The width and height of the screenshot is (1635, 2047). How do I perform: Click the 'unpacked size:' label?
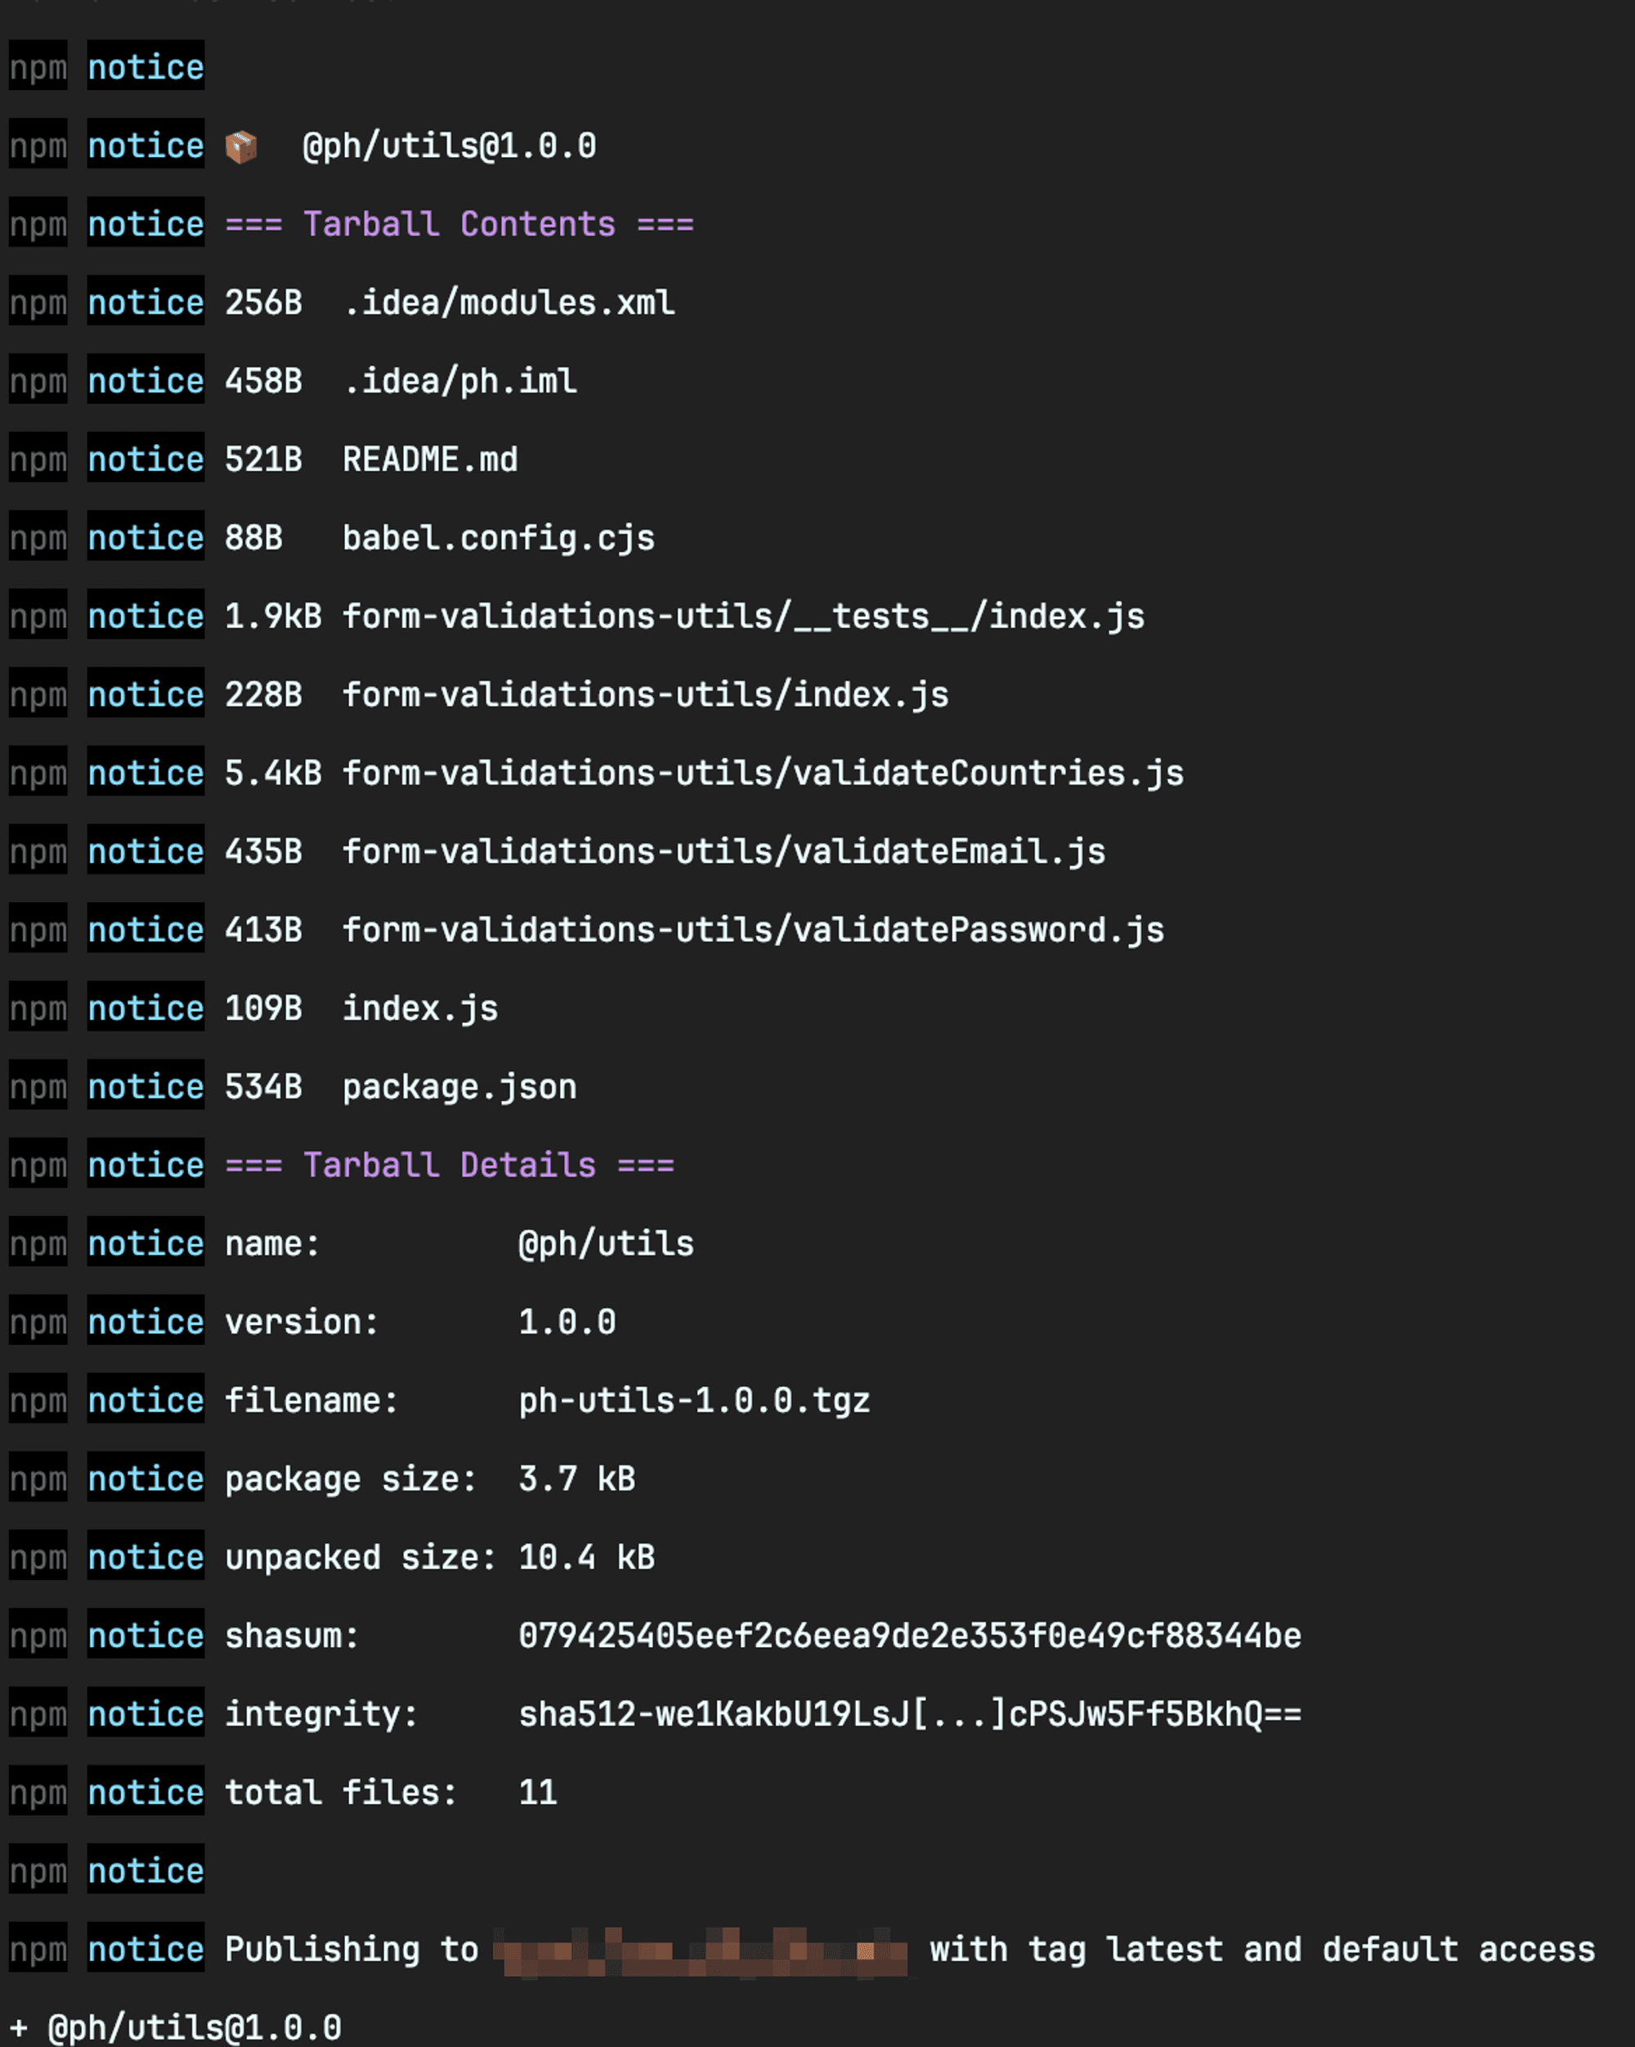pos(361,1557)
